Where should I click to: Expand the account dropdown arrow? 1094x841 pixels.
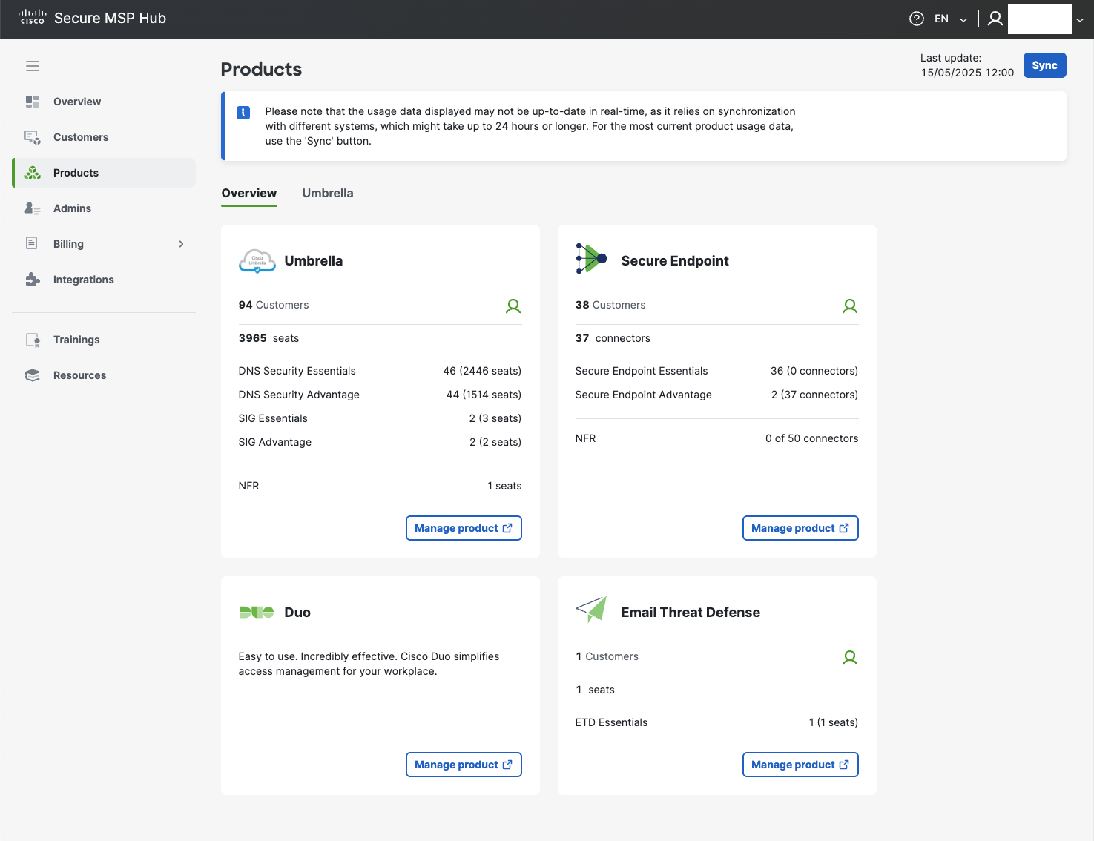click(1080, 20)
